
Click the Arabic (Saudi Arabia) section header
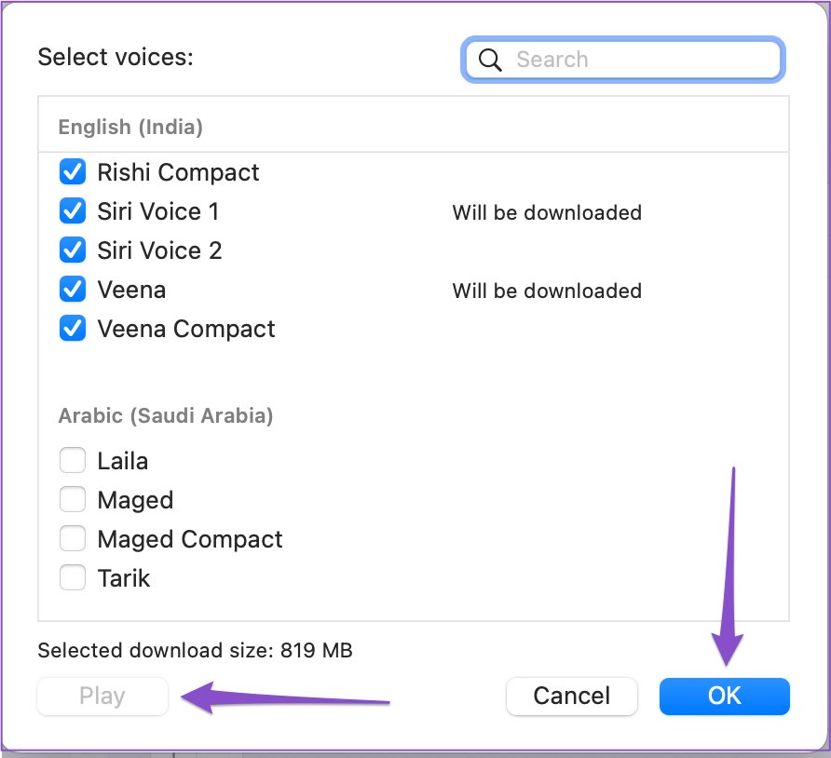coord(166,416)
